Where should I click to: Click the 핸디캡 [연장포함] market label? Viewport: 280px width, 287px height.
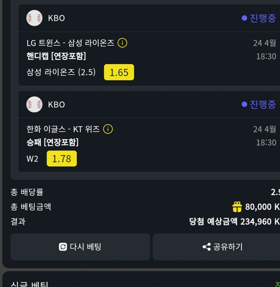click(56, 56)
